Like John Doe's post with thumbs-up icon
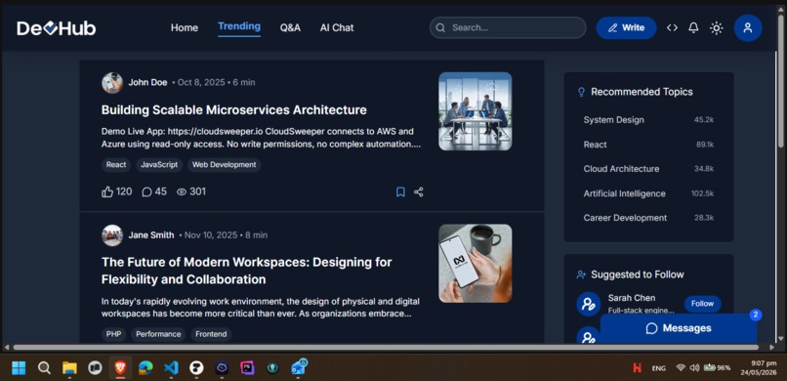Viewport: 787px width, 381px height. [107, 191]
